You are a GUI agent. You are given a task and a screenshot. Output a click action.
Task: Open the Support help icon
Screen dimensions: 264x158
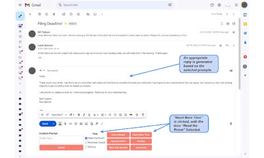click(x=212, y=5)
